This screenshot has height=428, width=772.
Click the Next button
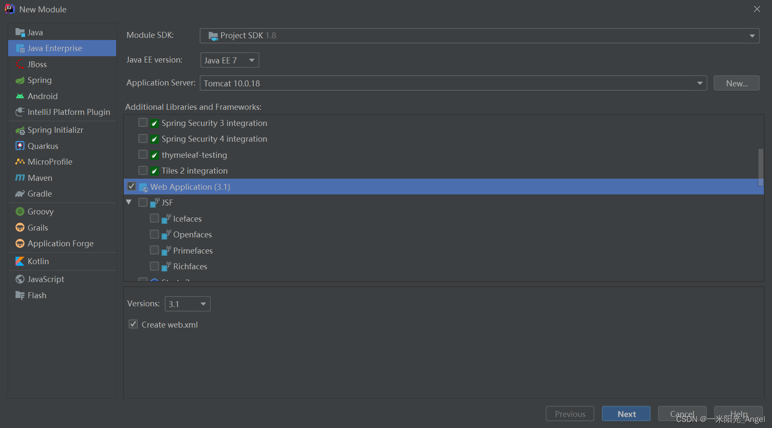(626, 414)
